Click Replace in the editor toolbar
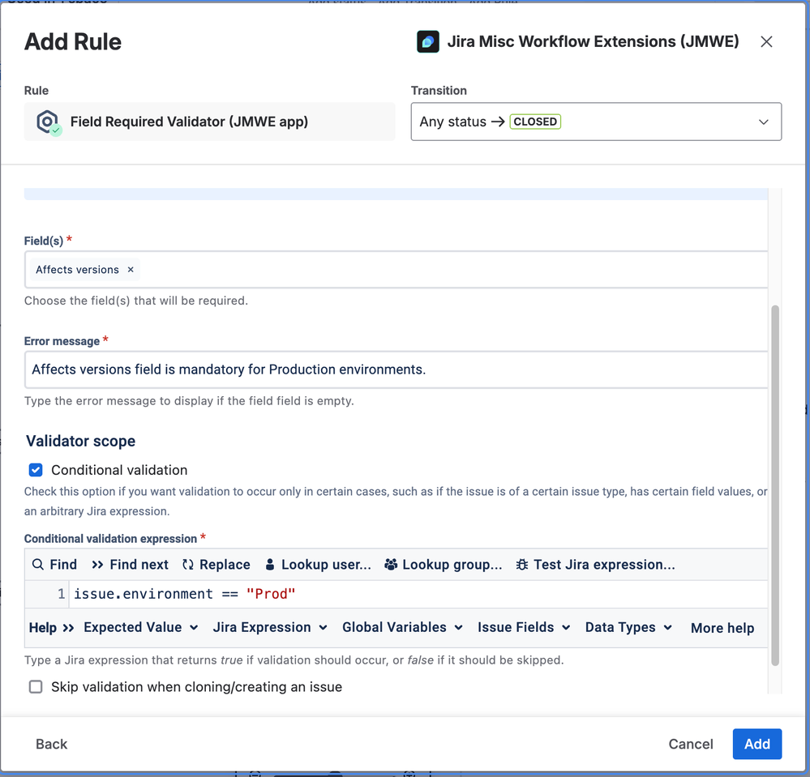The height and width of the screenshot is (777, 810). 216,564
